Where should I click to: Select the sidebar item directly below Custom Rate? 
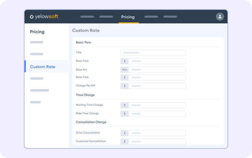click(x=37, y=78)
